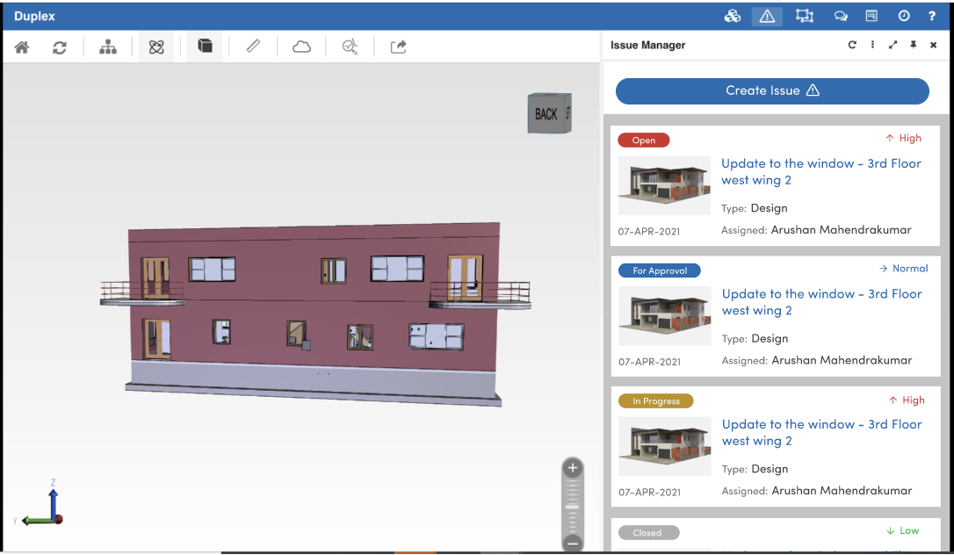Viewport: 954px width, 555px height.
Task: Click thumbnail of the In Progress issue
Action: pos(664,446)
